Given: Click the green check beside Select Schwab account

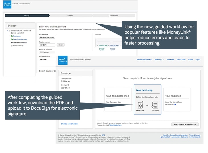Looking at the screenshot, I should (12, 39).
